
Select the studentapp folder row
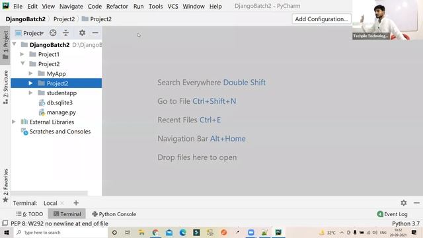56,93
